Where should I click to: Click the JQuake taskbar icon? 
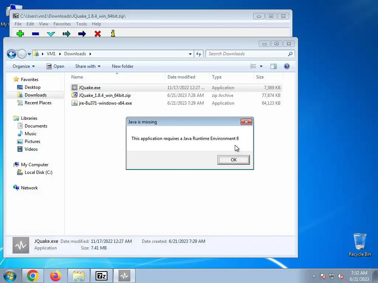coord(124,276)
